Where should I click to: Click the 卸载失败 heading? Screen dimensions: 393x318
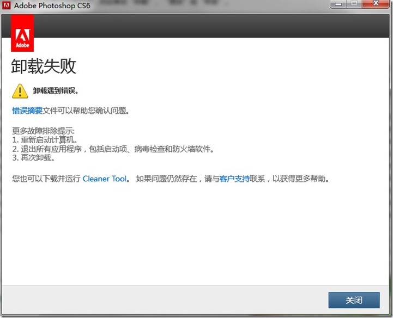point(44,66)
